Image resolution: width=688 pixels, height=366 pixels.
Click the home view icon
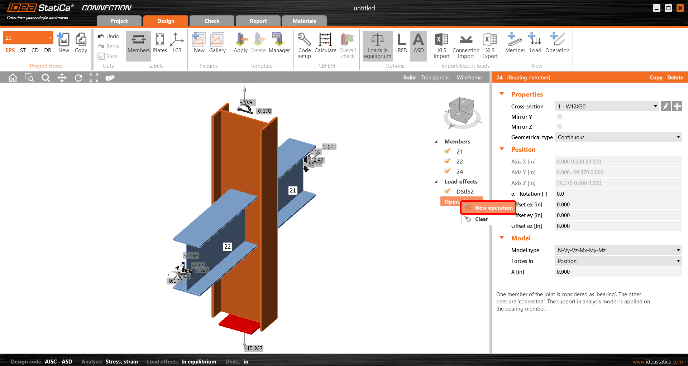click(13, 78)
